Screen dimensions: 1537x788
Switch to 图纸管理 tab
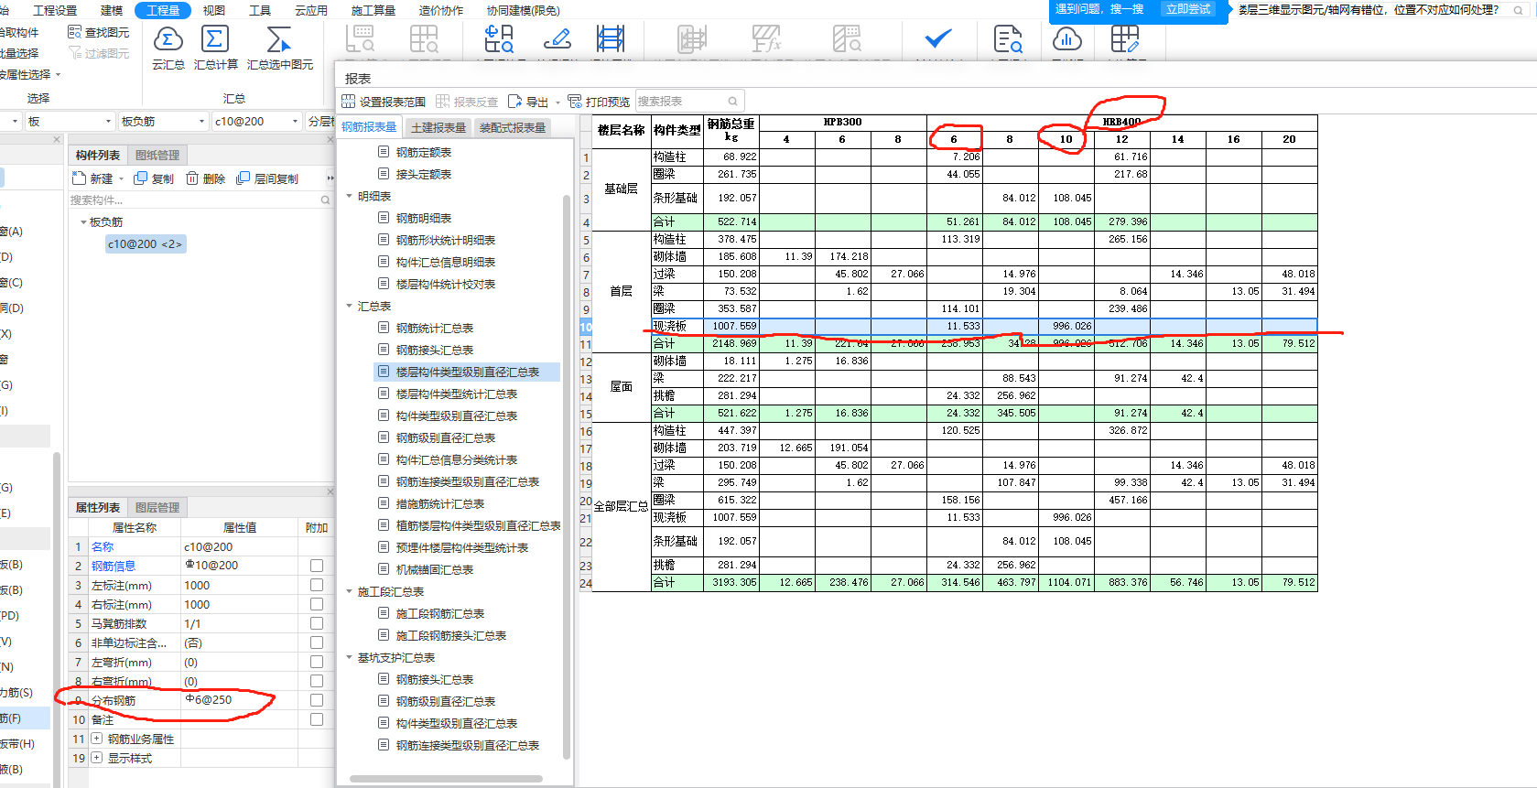pyautogui.click(x=157, y=156)
